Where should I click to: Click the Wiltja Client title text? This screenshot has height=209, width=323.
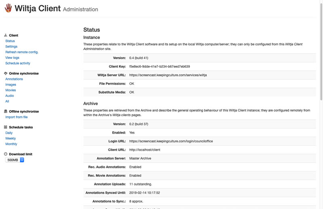(38, 8)
